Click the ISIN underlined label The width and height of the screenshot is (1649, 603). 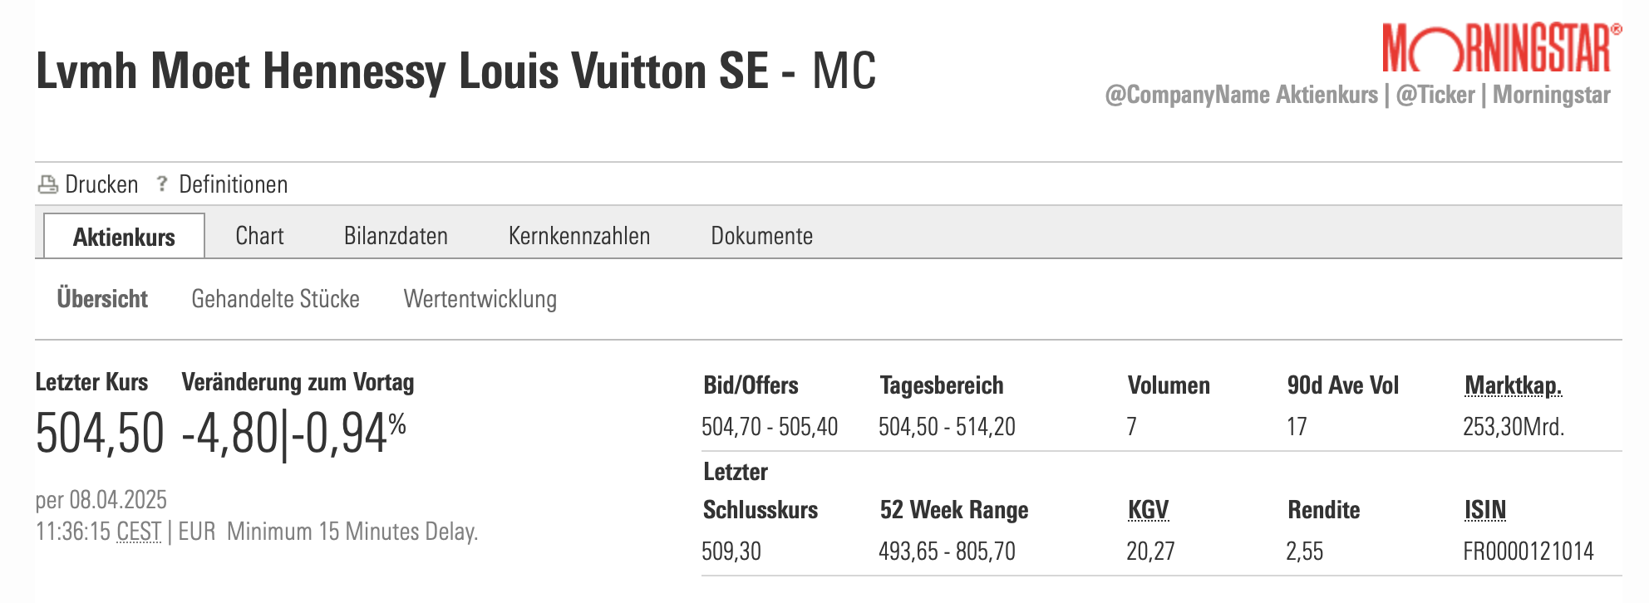1485,510
